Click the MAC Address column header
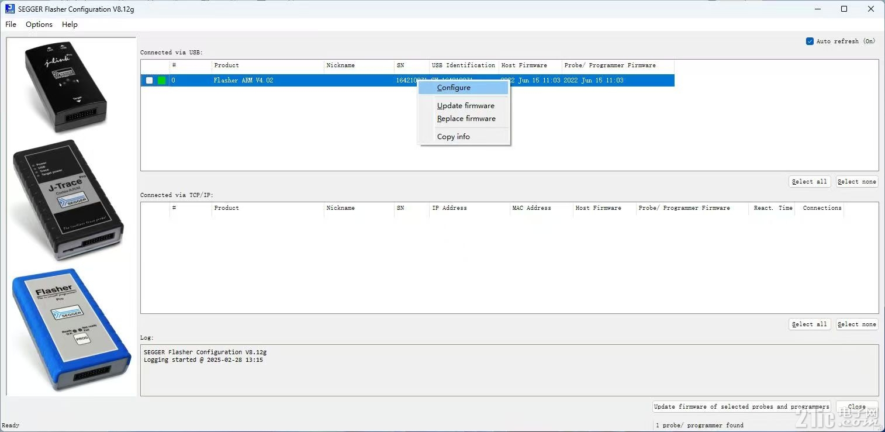The height and width of the screenshot is (432, 885). [x=541, y=208]
